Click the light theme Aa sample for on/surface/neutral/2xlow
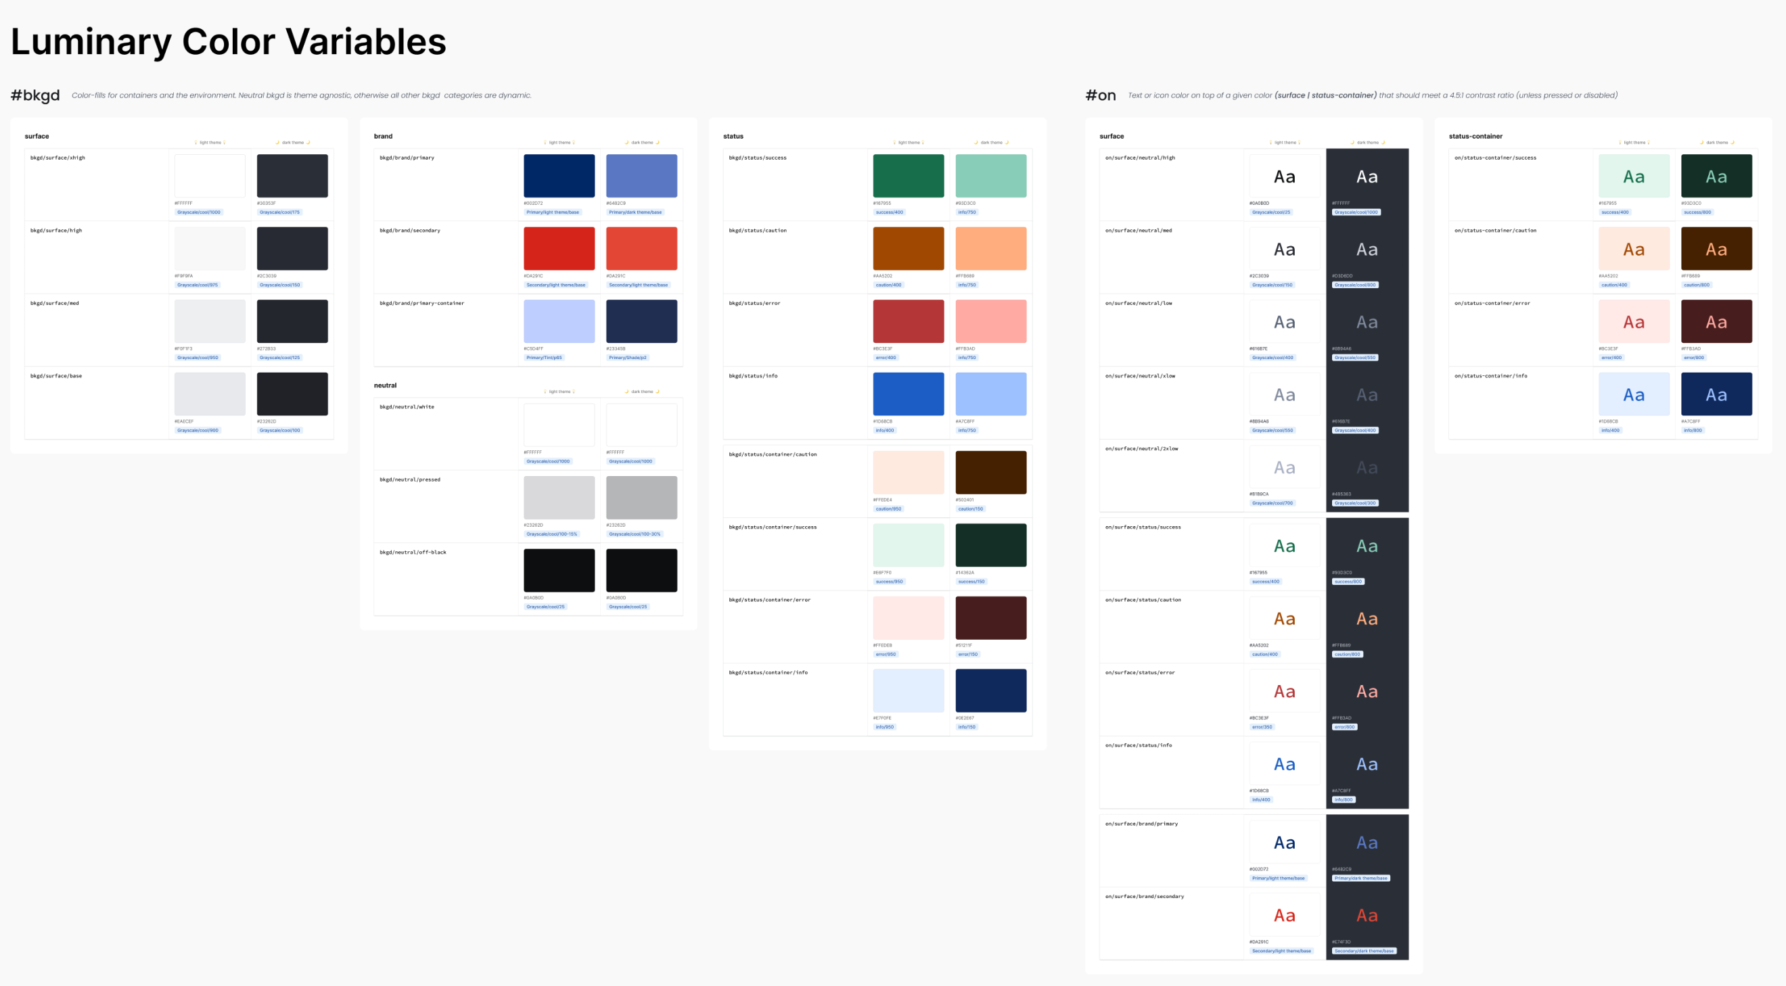The width and height of the screenshot is (1786, 986). 1285,467
